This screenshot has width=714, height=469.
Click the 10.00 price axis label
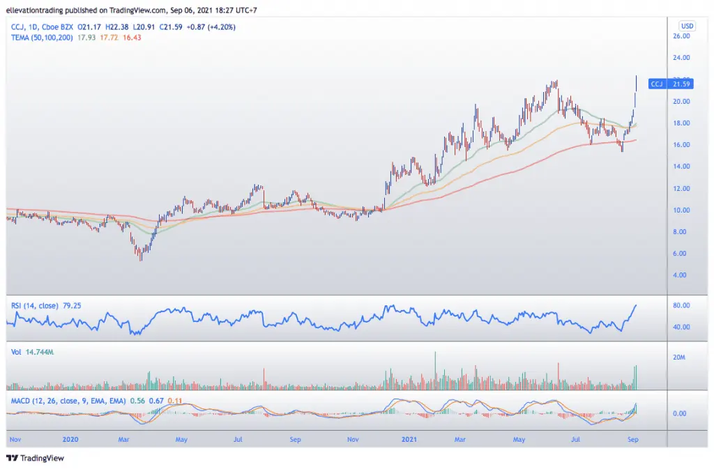pyautogui.click(x=681, y=210)
